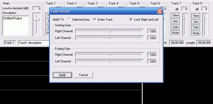Click the Track1 description field

(x=34, y=43)
